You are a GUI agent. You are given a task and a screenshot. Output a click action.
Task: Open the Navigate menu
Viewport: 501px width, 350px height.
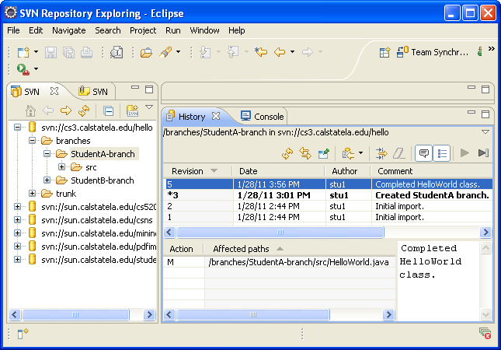point(68,30)
